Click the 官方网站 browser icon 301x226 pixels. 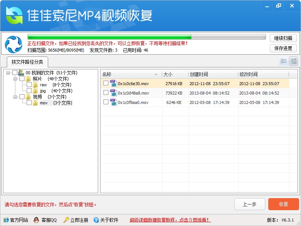(6, 220)
